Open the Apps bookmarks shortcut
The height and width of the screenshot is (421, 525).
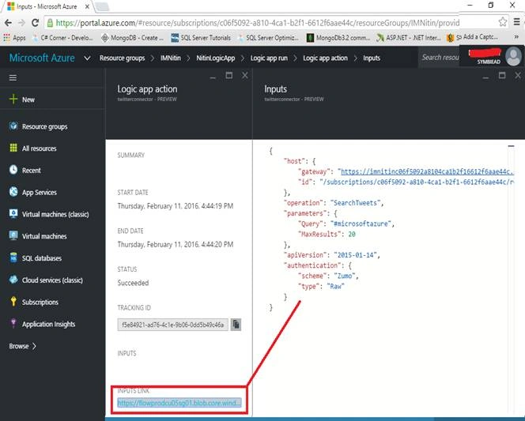[x=14, y=38]
